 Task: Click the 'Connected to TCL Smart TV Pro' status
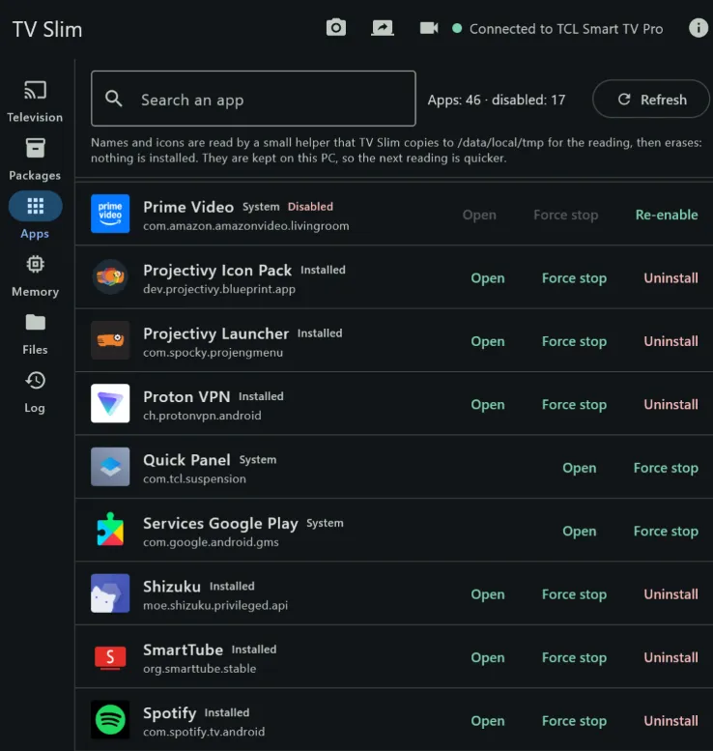(557, 29)
